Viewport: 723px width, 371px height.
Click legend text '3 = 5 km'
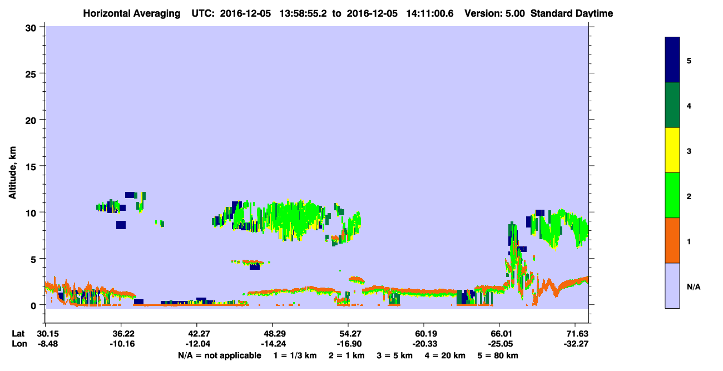395,355
